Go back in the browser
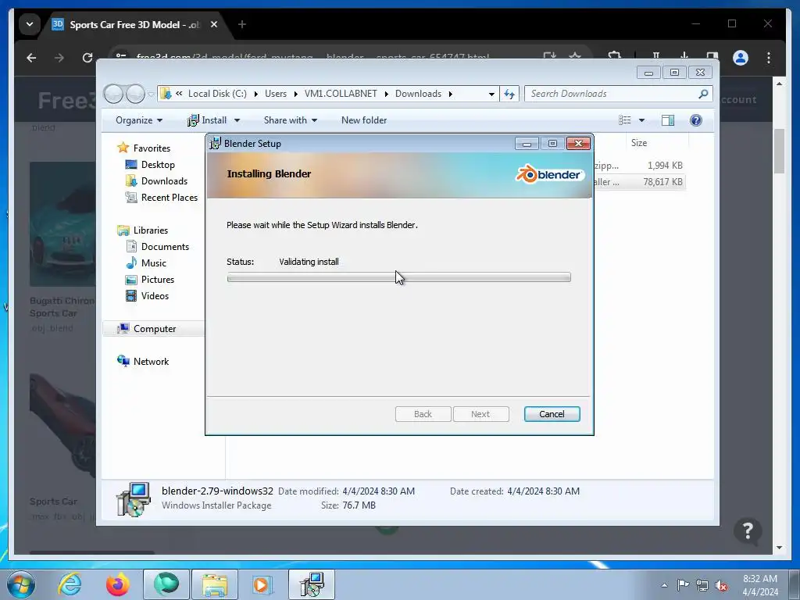The image size is (800, 600). [31, 58]
